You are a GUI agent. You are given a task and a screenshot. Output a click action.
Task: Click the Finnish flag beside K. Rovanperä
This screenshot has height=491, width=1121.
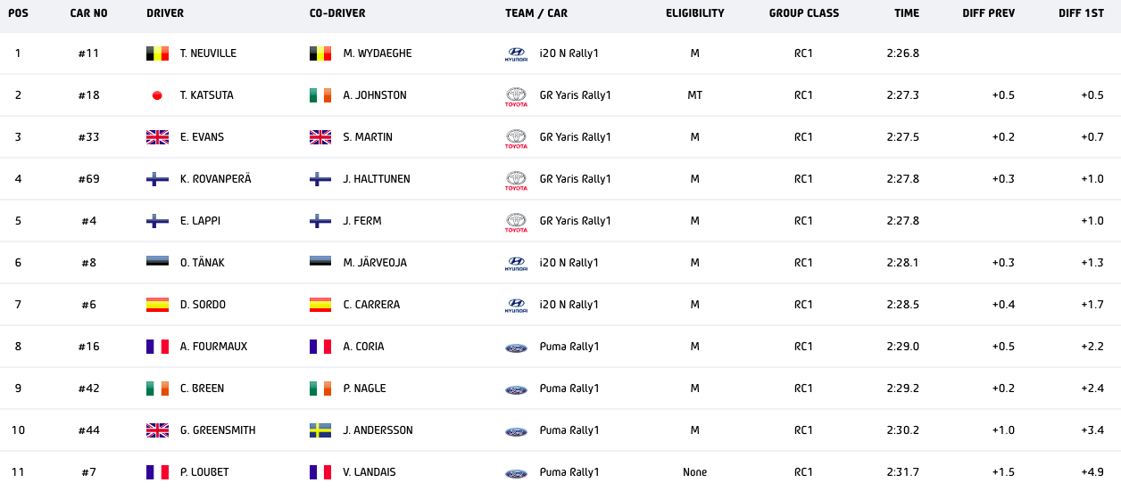pos(157,179)
